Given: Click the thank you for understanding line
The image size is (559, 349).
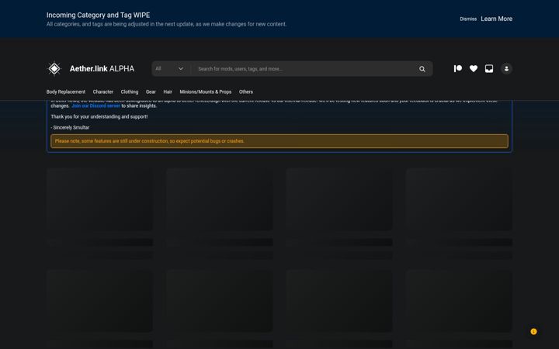Looking at the screenshot, I should pos(99,116).
